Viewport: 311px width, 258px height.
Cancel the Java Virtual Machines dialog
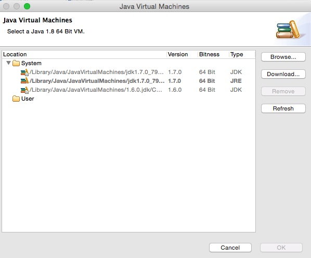click(x=230, y=248)
